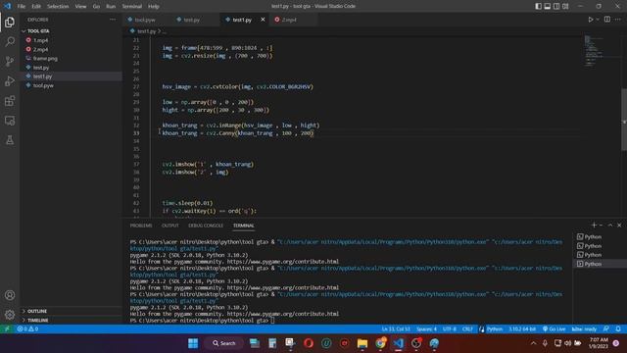
Task: Open the Edit menu
Action: [36, 6]
